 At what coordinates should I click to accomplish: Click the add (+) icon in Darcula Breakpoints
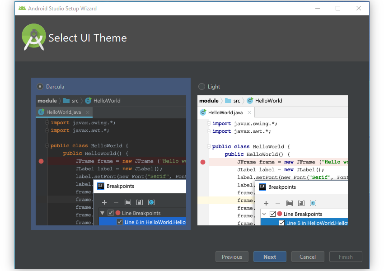104,202
